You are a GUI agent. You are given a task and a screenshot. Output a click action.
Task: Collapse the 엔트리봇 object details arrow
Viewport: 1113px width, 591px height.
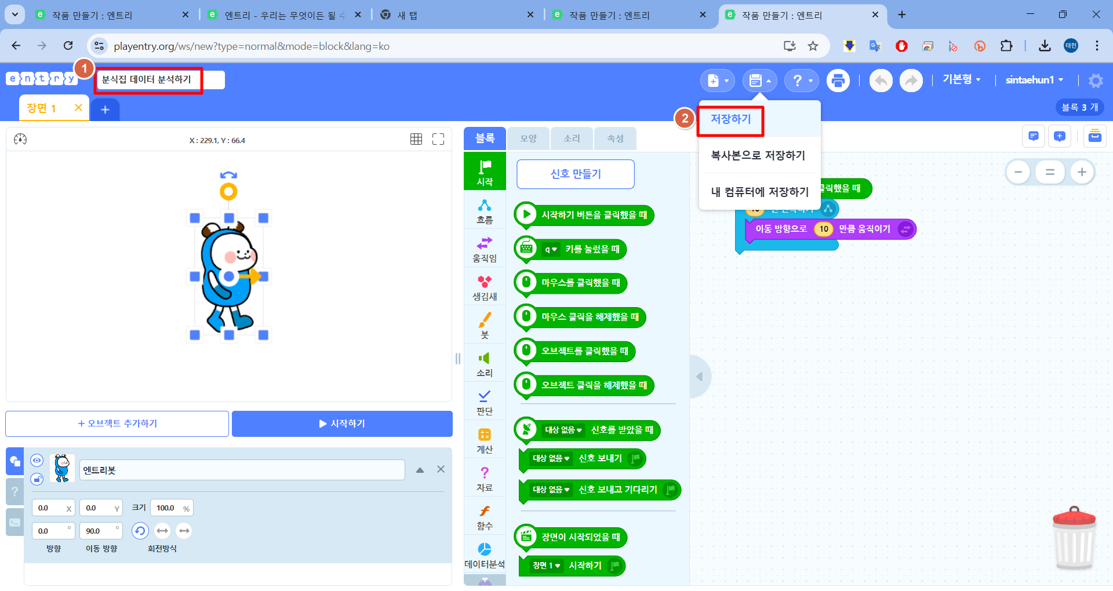coord(420,470)
